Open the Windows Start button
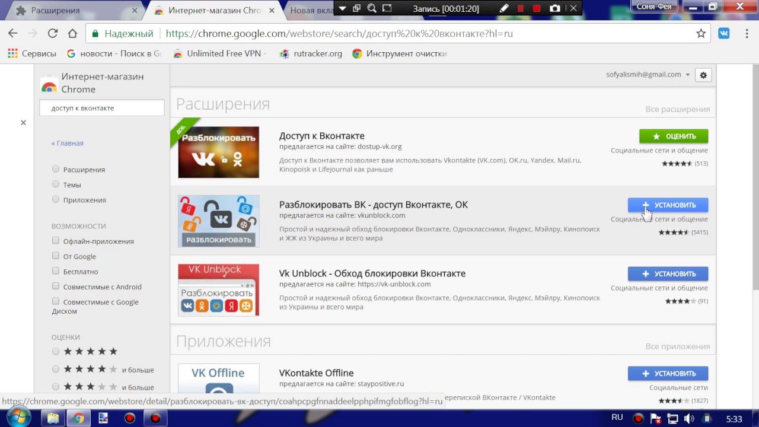759x427 pixels. click(x=18, y=418)
